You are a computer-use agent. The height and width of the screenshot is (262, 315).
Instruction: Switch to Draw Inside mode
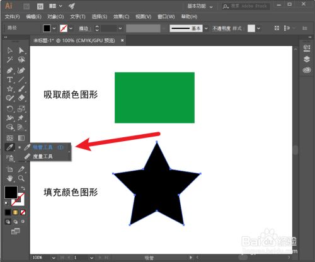click(23, 222)
